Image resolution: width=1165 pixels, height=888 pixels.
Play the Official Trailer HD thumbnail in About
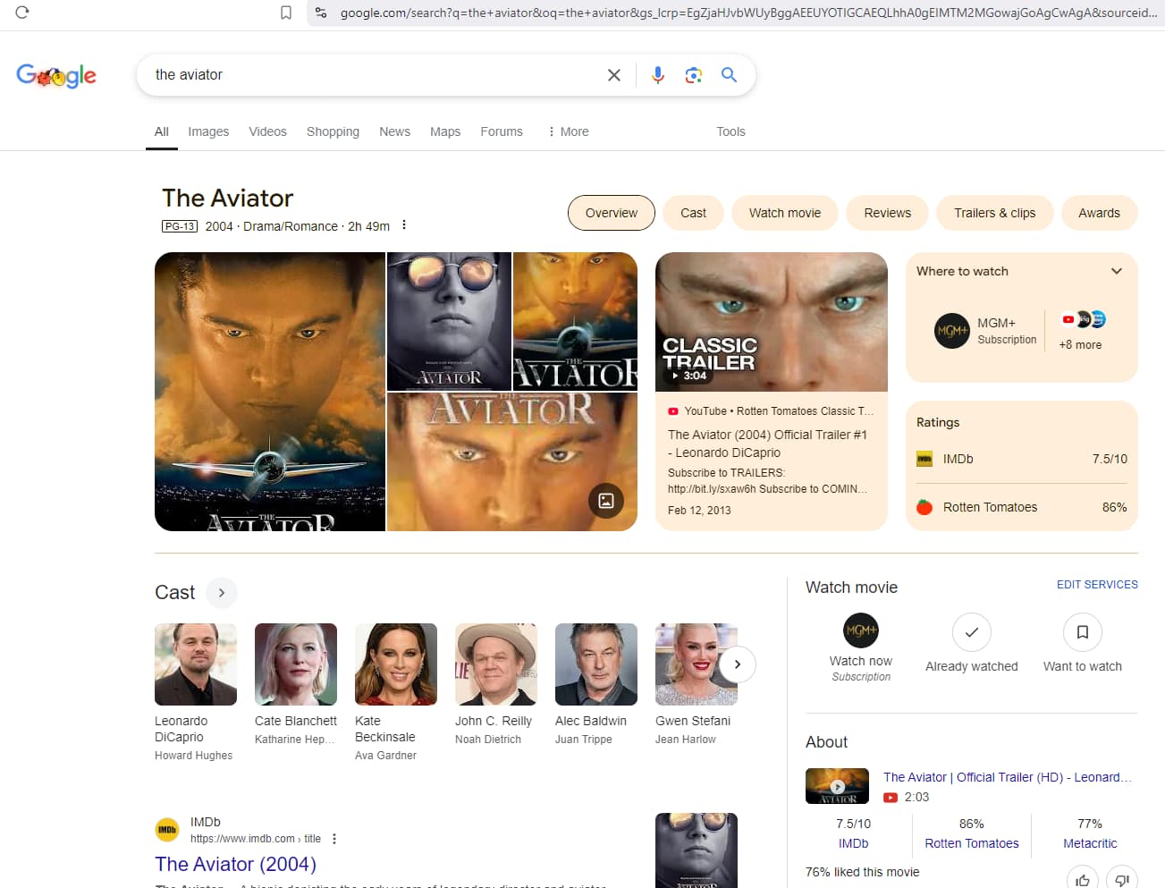click(x=837, y=786)
